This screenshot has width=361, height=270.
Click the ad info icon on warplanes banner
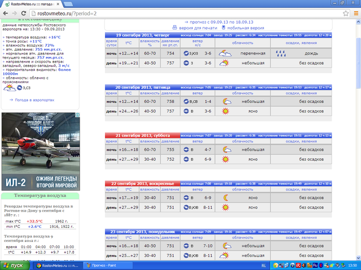pyautogui.click(x=78, y=115)
